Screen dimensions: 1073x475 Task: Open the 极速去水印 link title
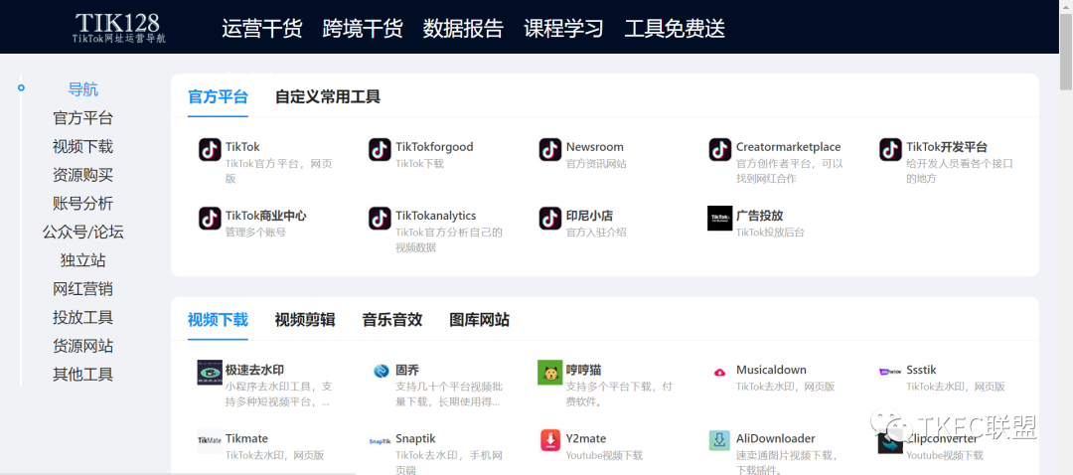[x=254, y=371]
